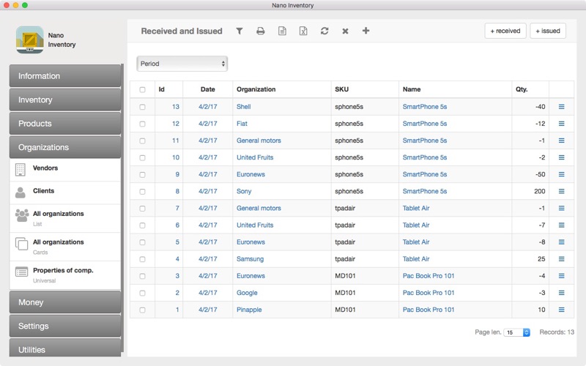Image resolution: width=586 pixels, height=366 pixels.
Task: Open the Shell organization link
Action: (x=243, y=107)
